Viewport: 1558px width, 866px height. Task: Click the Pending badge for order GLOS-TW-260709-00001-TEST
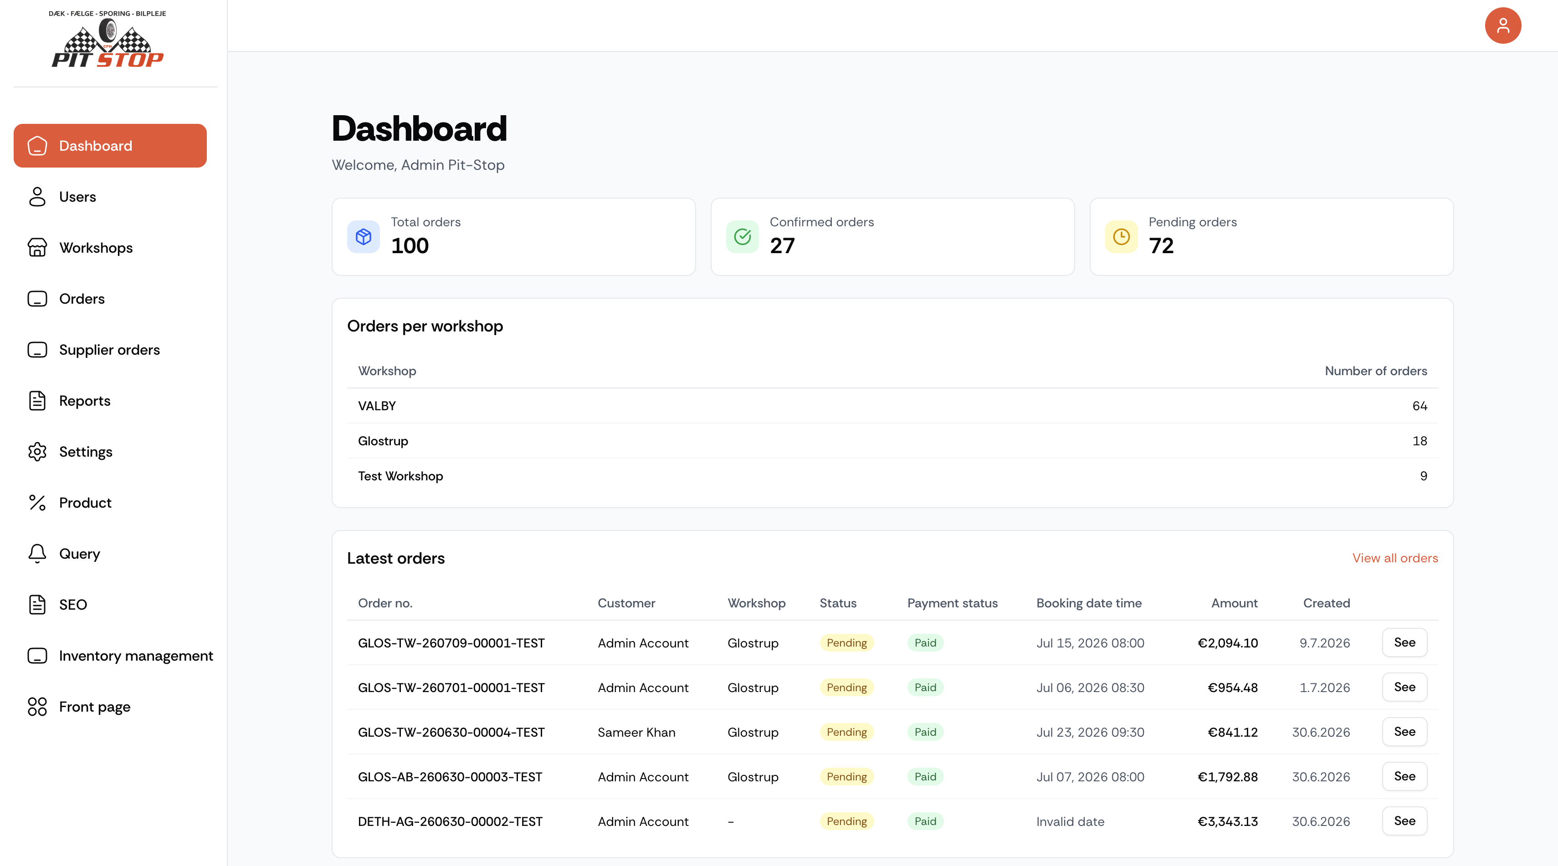(847, 642)
